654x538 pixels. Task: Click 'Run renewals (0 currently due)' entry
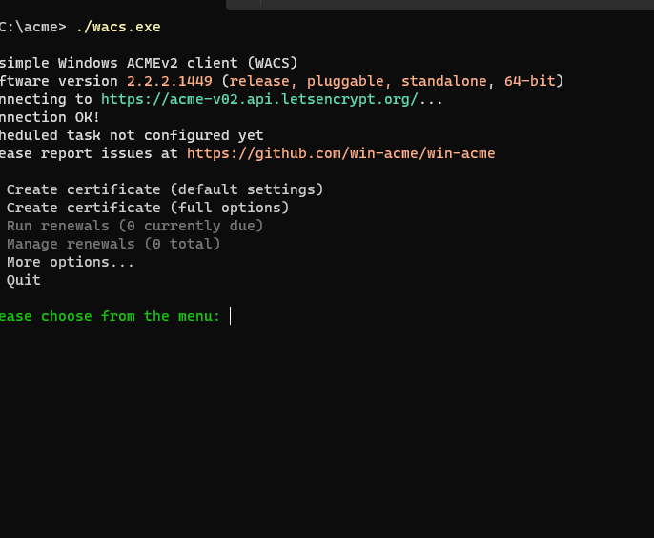(134, 226)
